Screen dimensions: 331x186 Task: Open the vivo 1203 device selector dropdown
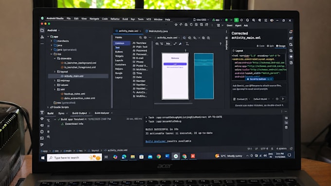point(201,20)
